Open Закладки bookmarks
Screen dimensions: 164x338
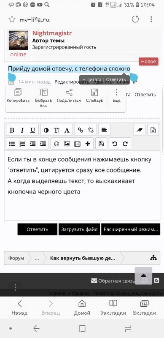(x=113, y=308)
